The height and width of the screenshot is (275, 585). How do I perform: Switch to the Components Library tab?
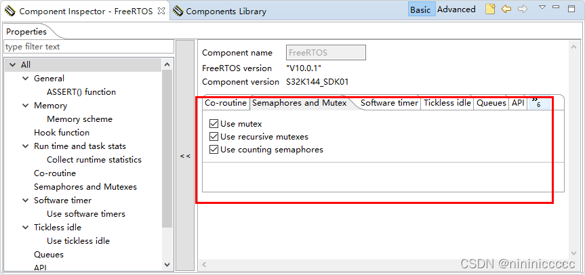226,12
